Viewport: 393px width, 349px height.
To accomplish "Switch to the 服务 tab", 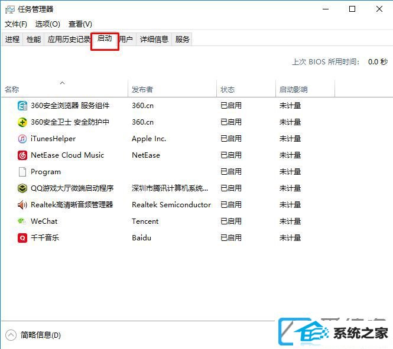I will tap(182, 40).
